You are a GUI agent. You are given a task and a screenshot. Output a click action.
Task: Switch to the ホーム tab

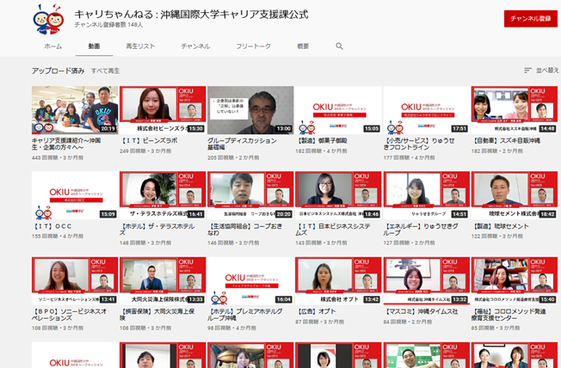[x=52, y=46]
